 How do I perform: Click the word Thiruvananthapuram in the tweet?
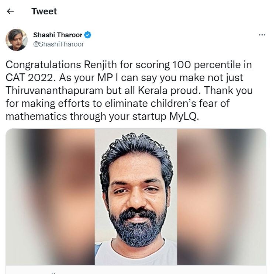click(54, 91)
